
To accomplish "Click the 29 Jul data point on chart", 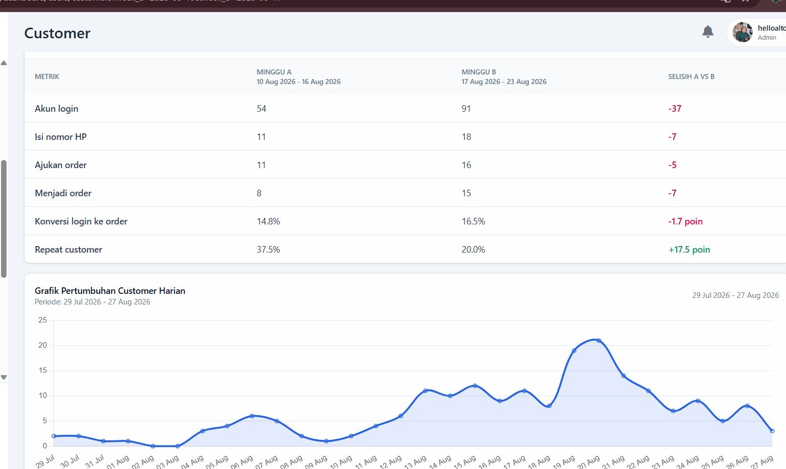I will 54,436.
